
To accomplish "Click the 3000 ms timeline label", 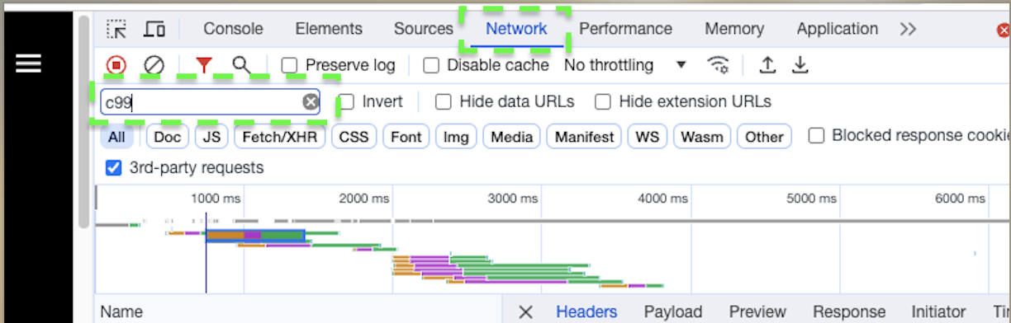I will tap(514, 199).
